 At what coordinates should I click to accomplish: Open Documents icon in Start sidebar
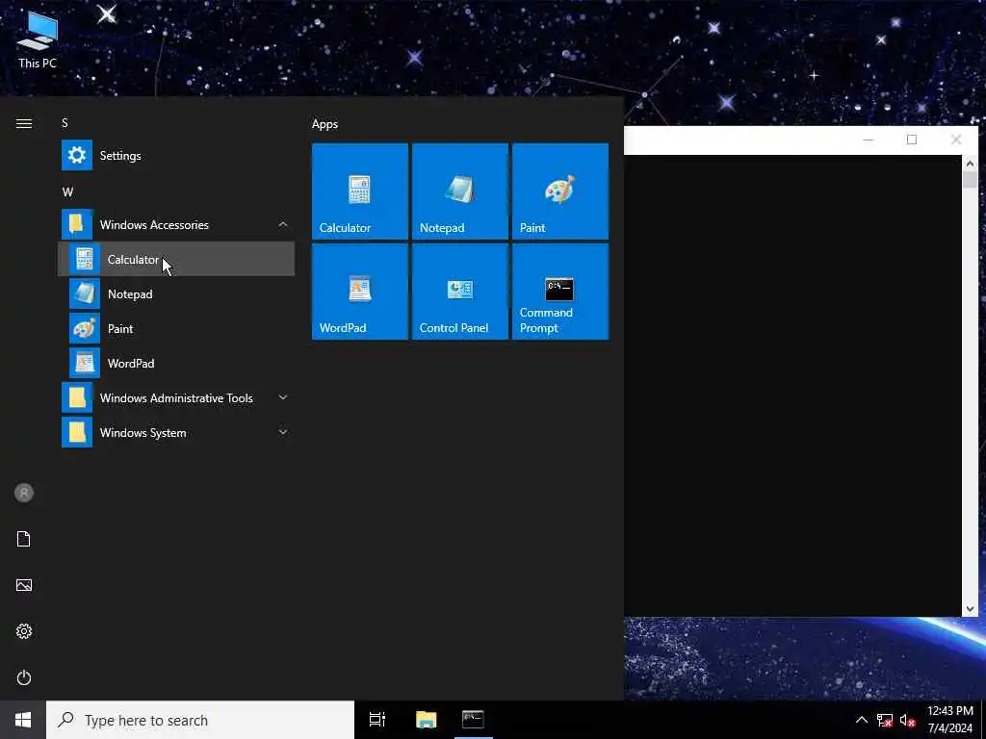point(24,539)
